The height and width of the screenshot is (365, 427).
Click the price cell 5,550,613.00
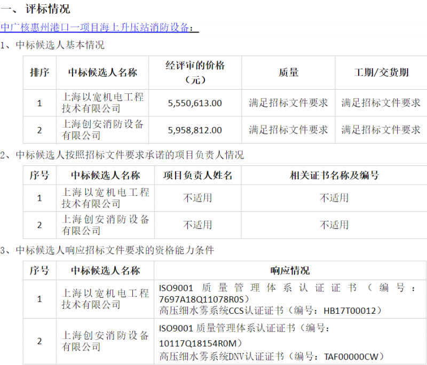click(x=195, y=103)
